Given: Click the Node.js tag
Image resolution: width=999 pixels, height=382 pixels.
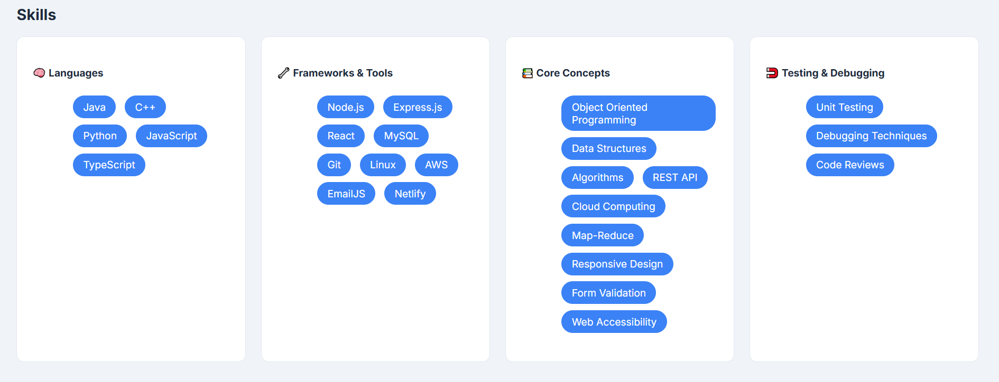Looking at the screenshot, I should pos(345,107).
